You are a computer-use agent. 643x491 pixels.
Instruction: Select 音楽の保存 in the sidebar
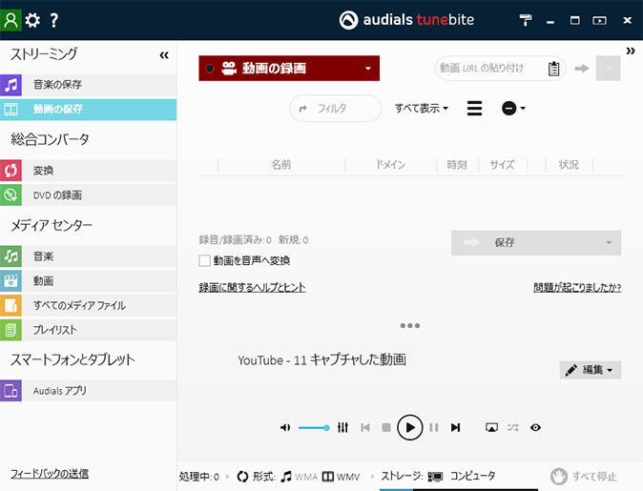coord(88,85)
